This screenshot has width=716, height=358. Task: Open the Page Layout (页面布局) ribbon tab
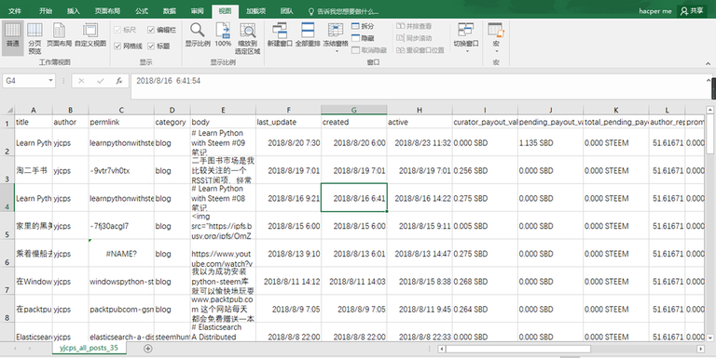pyautogui.click(x=108, y=11)
